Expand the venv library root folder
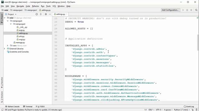The height and width of the screenshot is (111, 199). pos(7,46)
